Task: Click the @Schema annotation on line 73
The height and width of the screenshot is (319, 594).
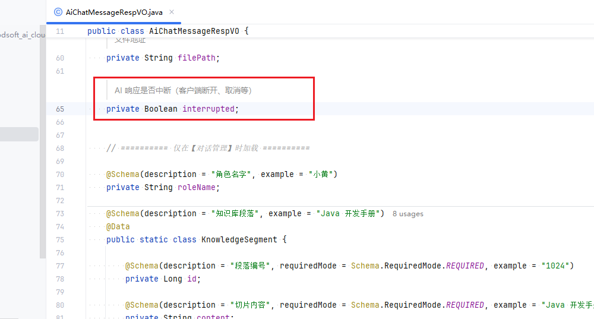Action: click(x=123, y=214)
